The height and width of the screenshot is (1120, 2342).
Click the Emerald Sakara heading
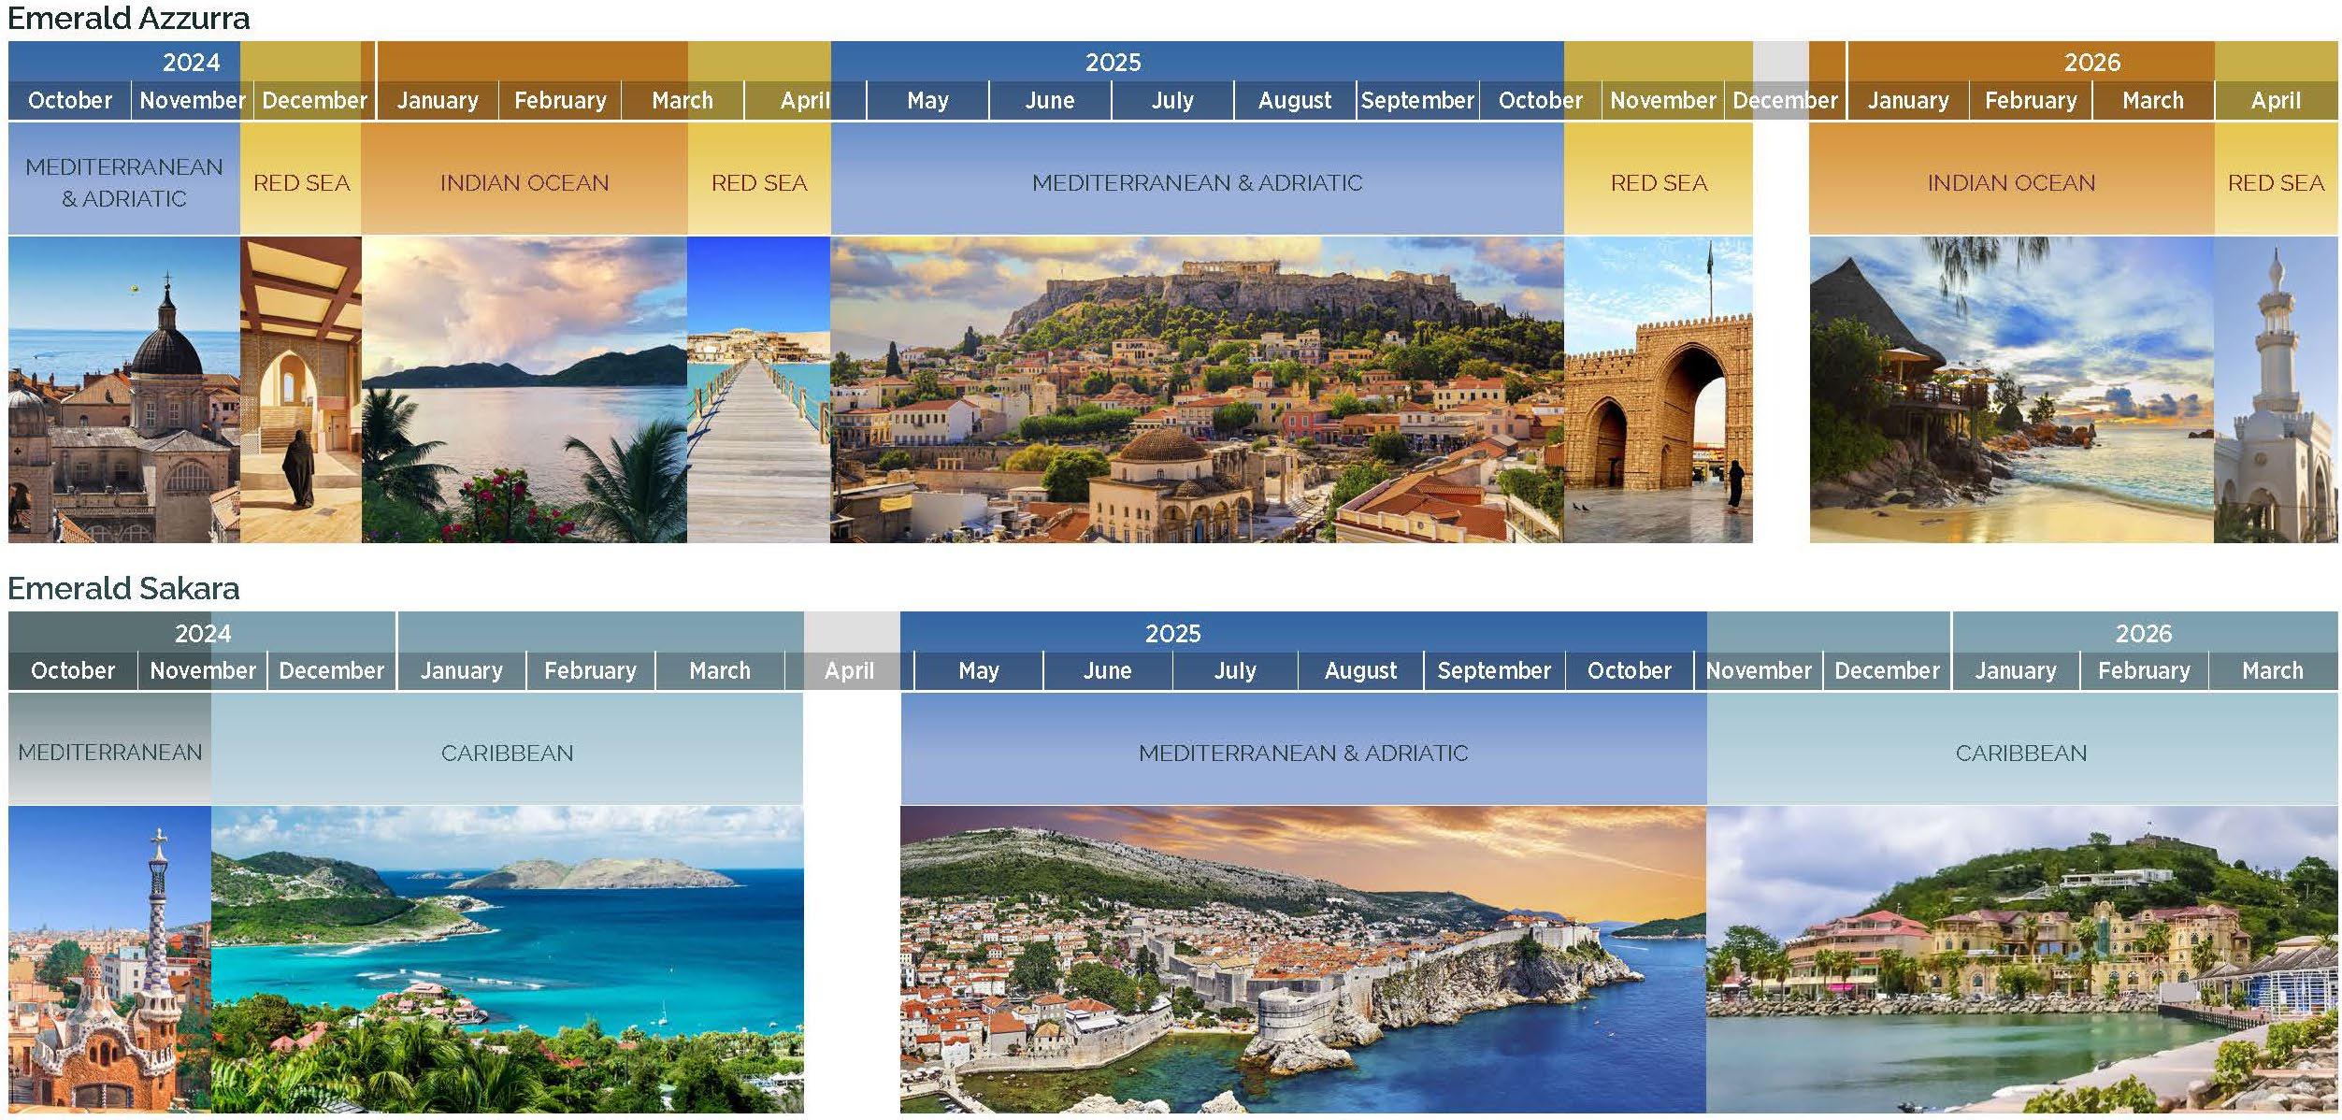[123, 588]
